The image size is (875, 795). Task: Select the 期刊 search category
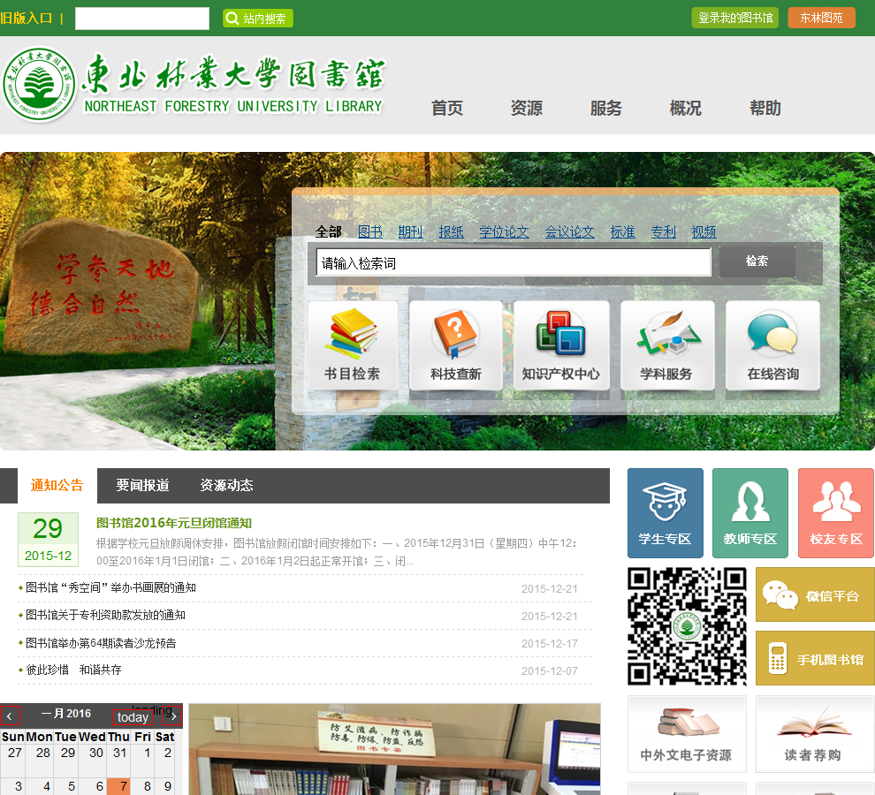click(411, 231)
